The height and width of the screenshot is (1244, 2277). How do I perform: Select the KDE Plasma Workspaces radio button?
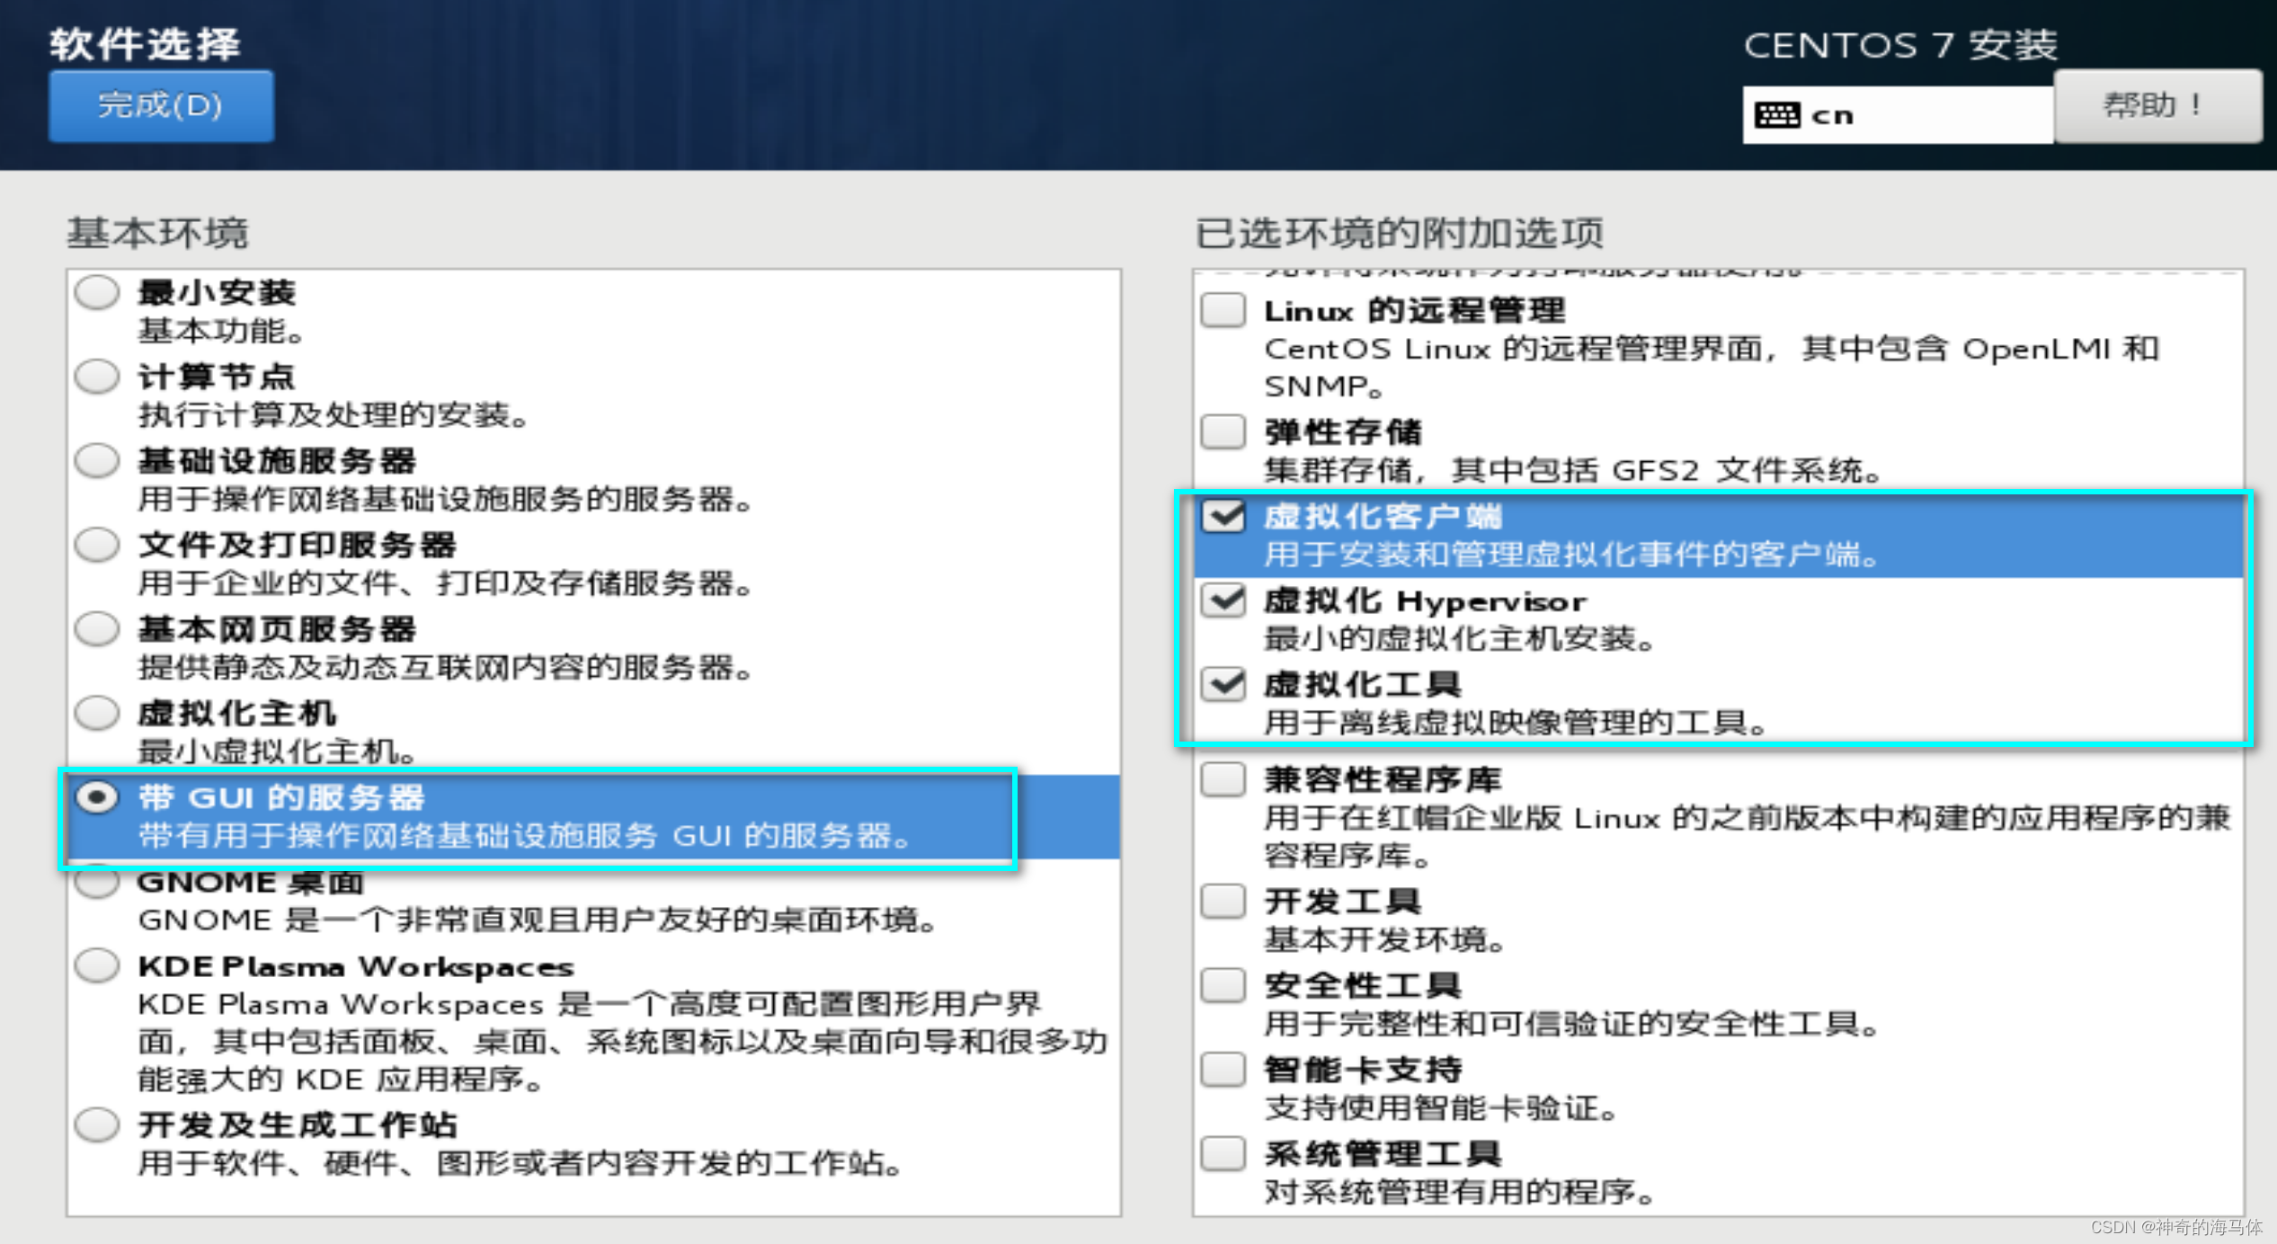97,965
